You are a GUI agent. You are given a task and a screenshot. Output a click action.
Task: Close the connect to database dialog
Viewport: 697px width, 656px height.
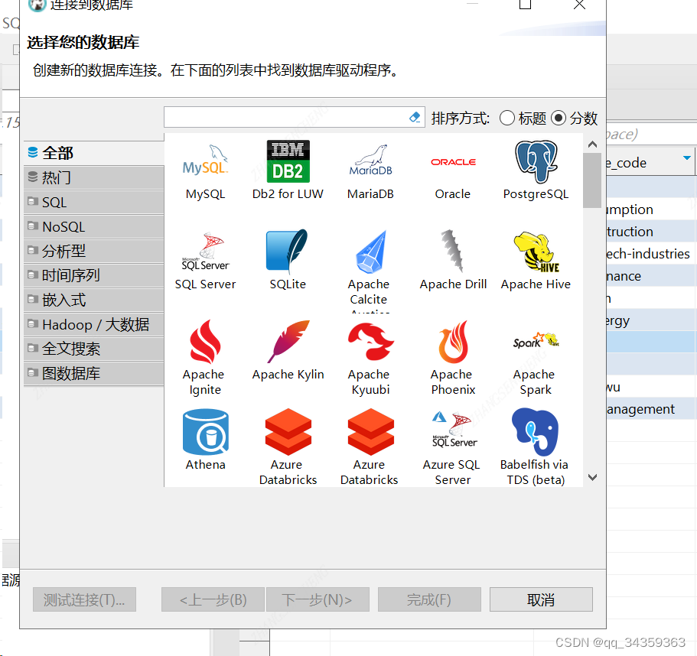pyautogui.click(x=579, y=5)
